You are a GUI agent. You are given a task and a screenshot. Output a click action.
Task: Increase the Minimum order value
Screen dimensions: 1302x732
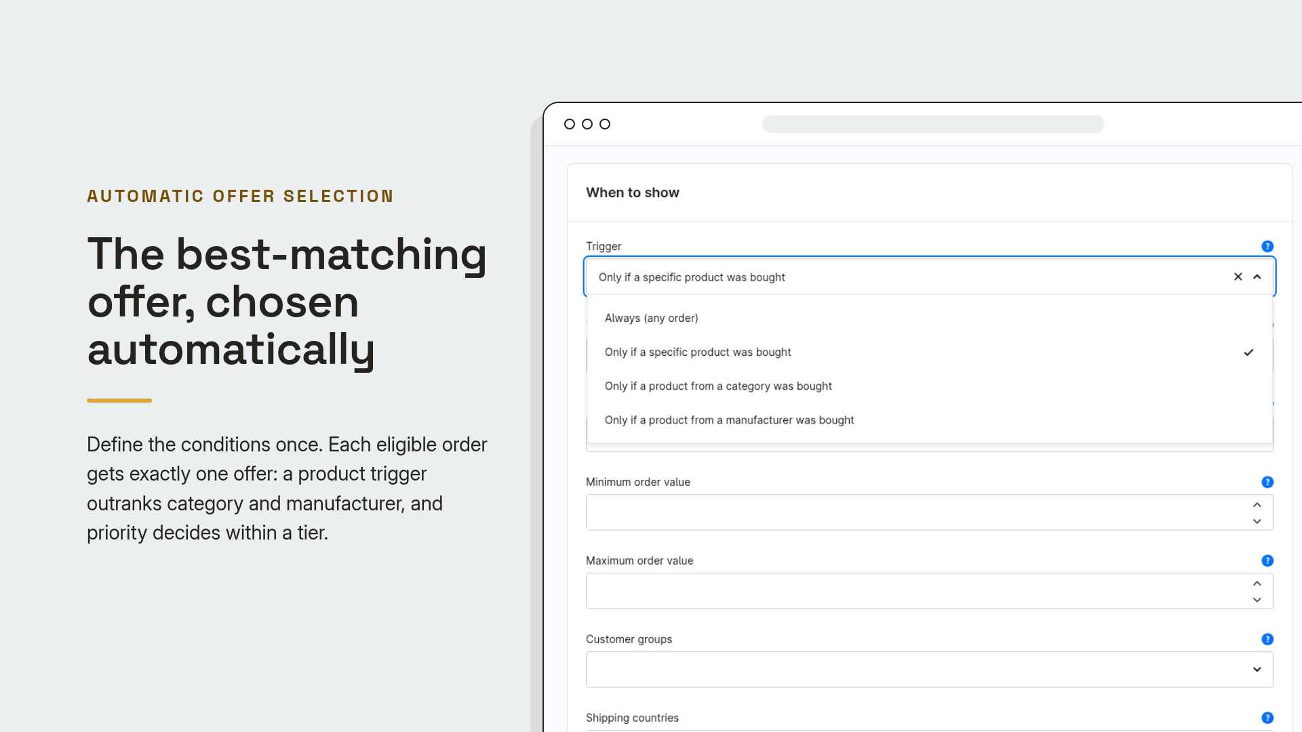pos(1257,505)
